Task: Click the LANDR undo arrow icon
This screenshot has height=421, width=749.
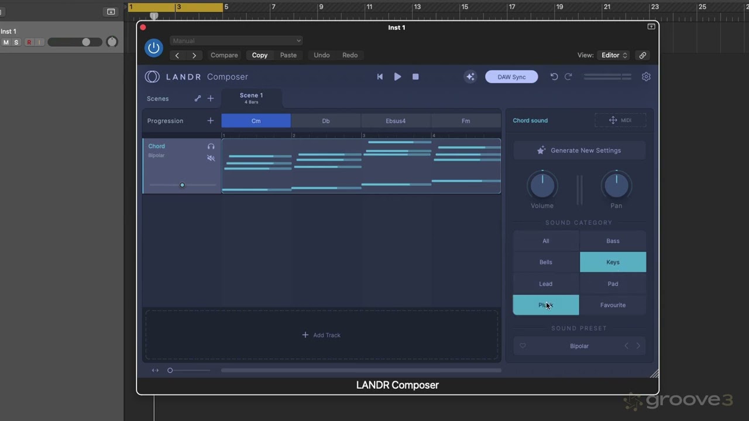Action: click(x=554, y=77)
